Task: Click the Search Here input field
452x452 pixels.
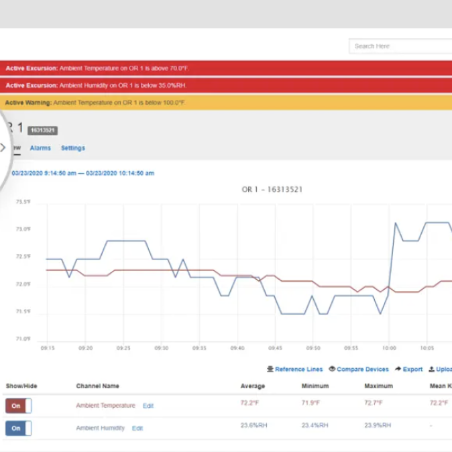Action: point(400,46)
